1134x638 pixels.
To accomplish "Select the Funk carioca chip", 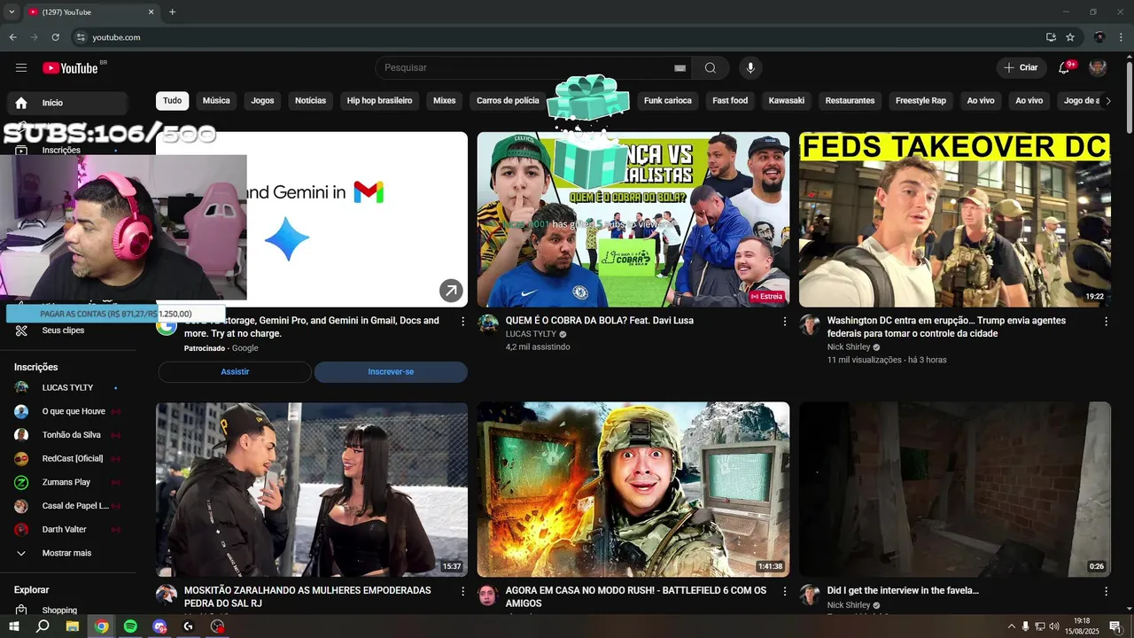I will coord(667,101).
